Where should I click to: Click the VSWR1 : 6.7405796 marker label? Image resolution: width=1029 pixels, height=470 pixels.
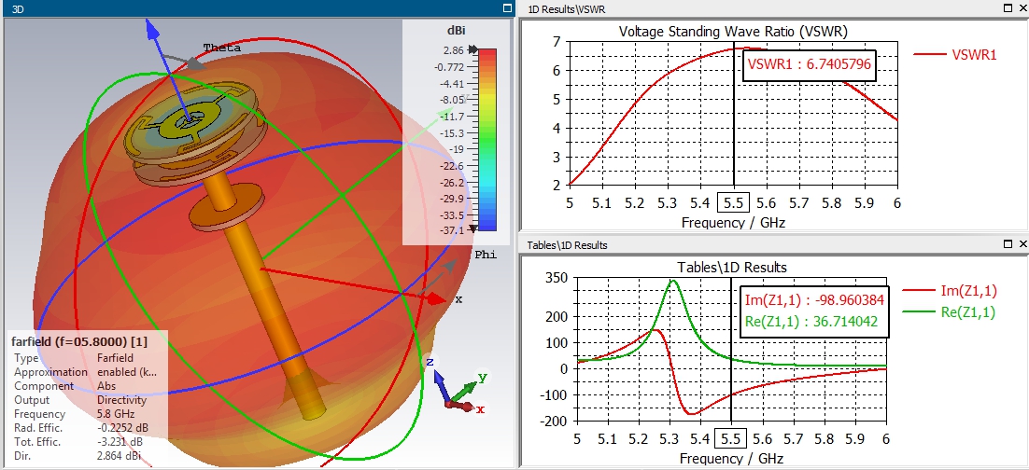[810, 65]
